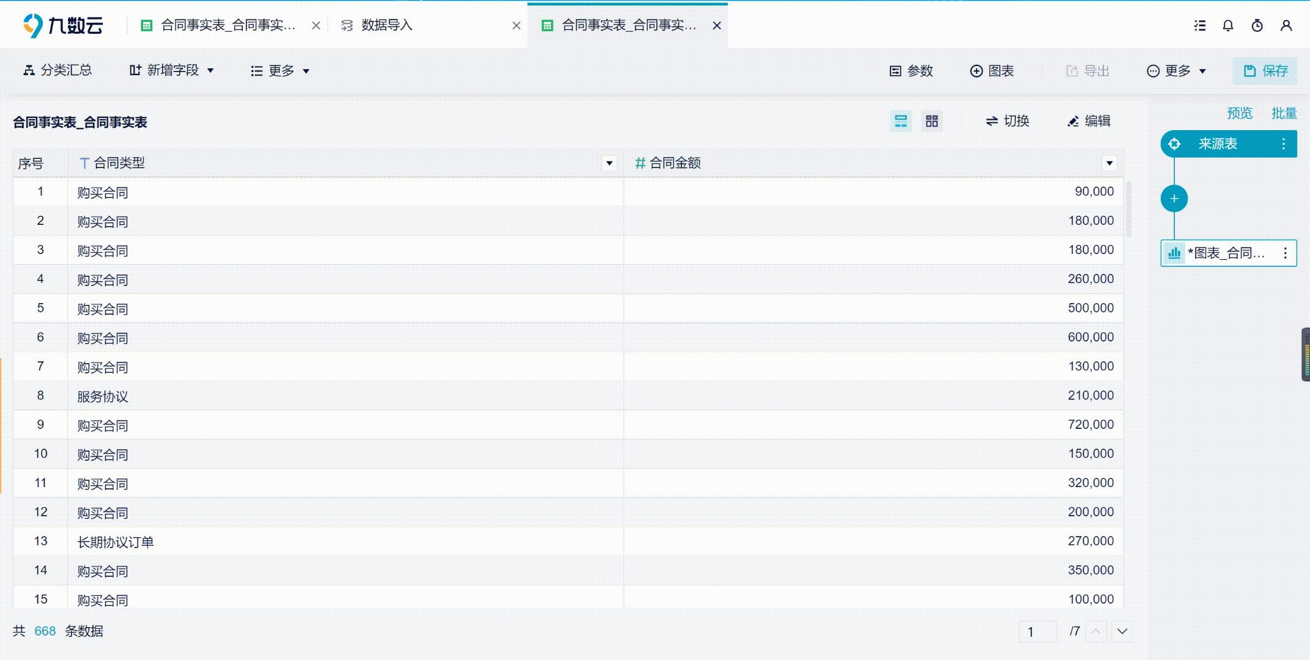
Task: Click the 预览 preview link
Action: tap(1239, 114)
